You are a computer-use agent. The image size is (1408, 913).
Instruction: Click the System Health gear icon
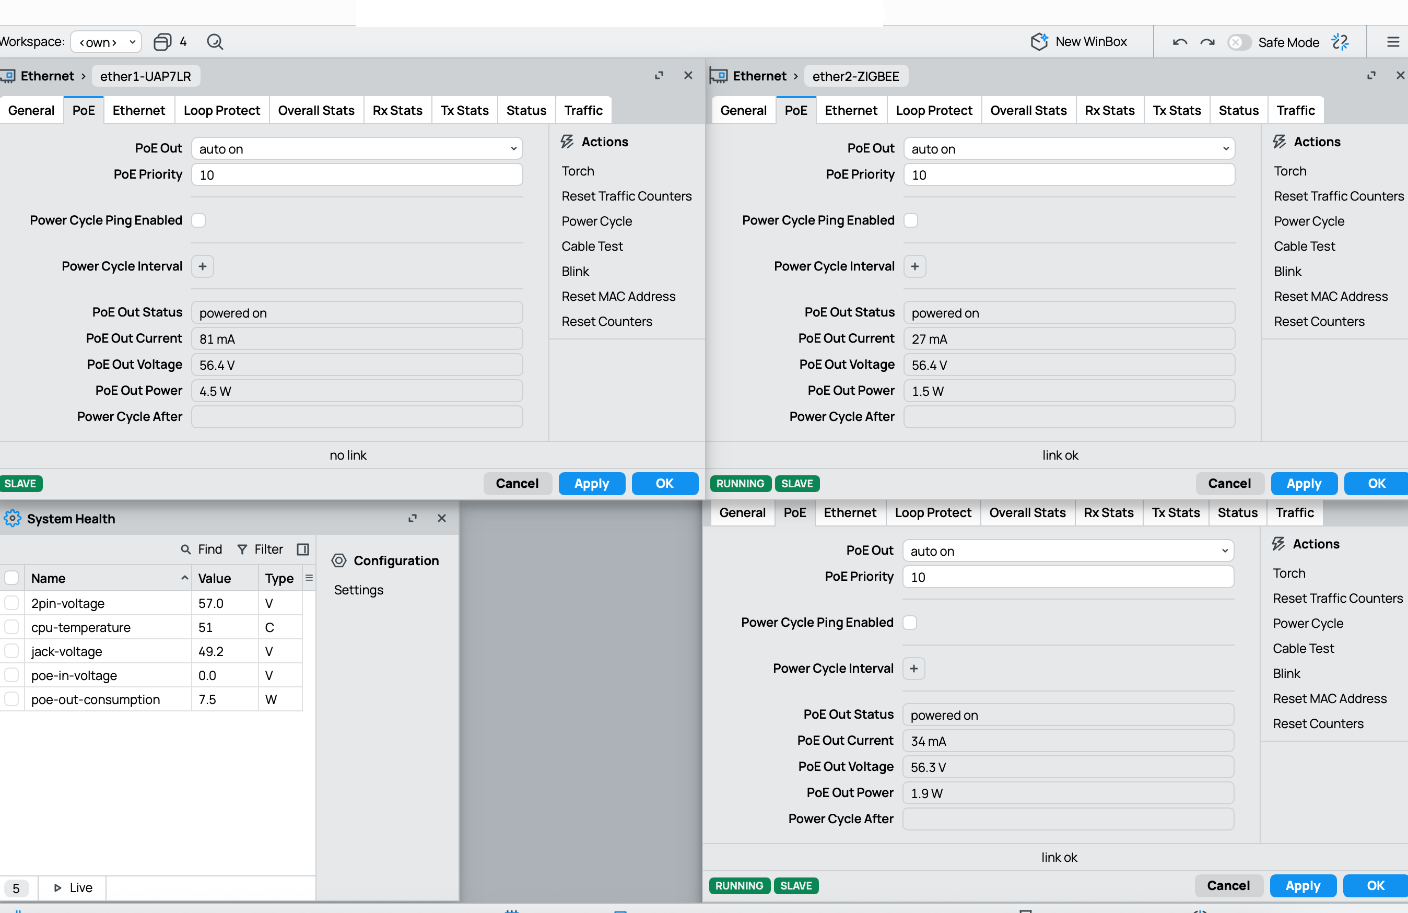pyautogui.click(x=12, y=518)
